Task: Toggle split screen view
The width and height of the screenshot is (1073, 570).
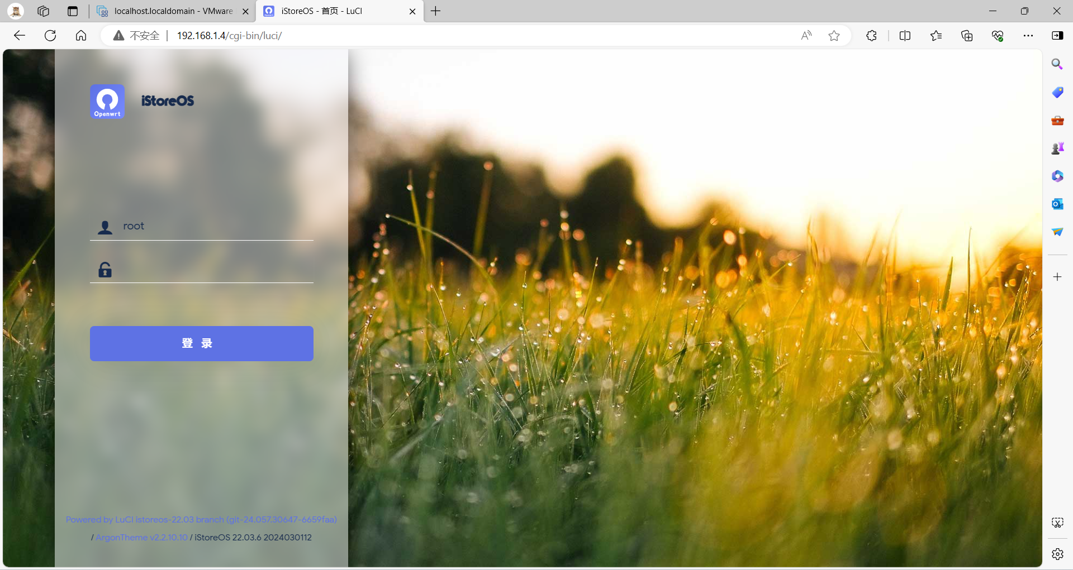Action: 905,36
